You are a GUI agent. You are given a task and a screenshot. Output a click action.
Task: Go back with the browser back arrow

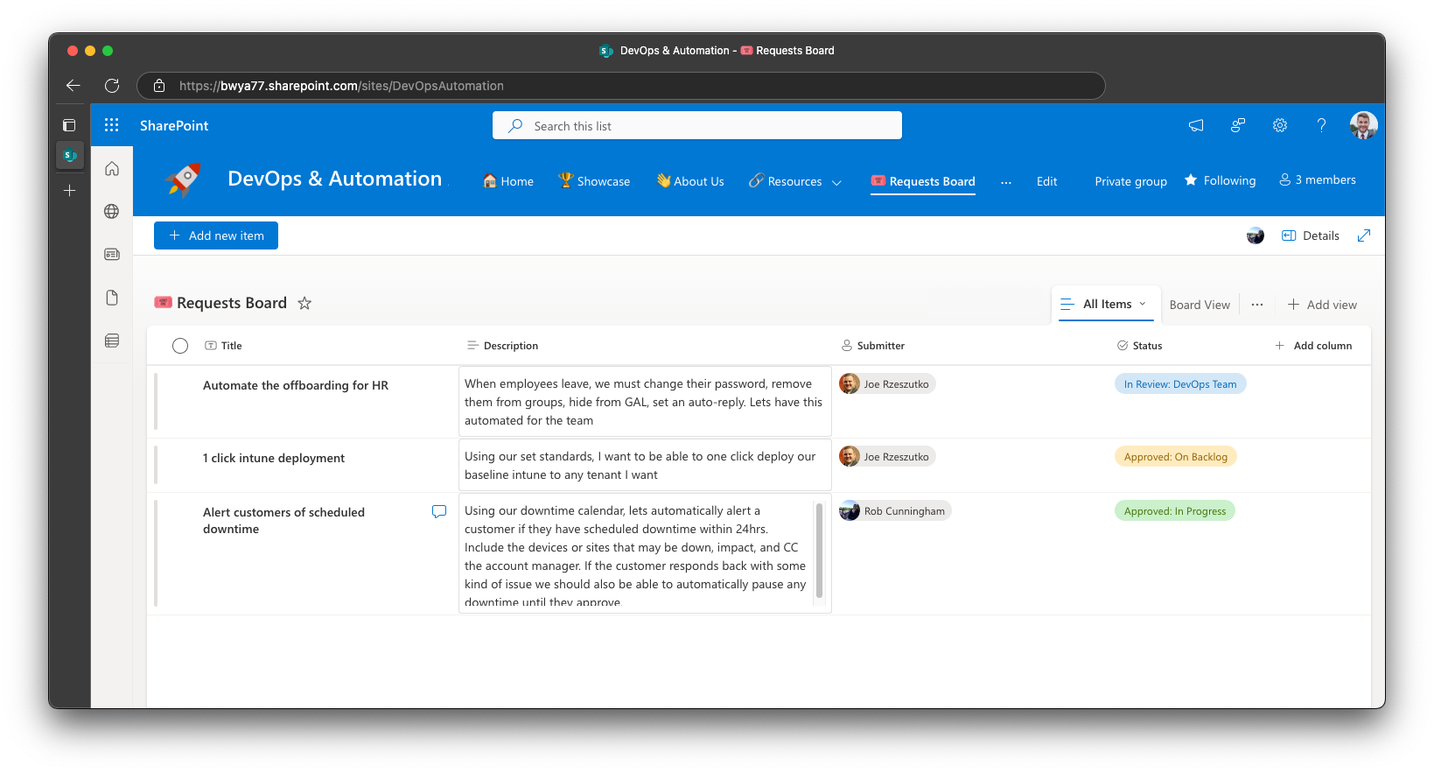[x=73, y=86]
